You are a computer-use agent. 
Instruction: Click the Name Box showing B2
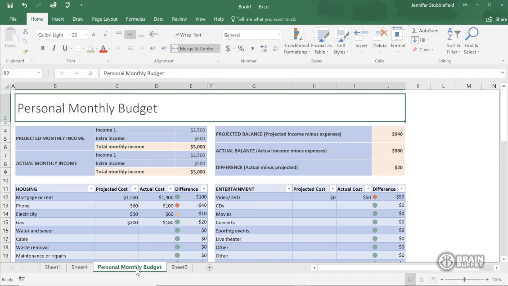tap(19, 73)
